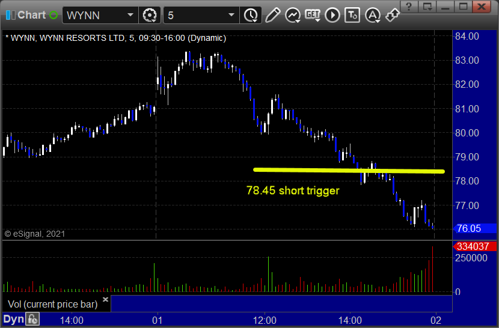This screenshot has height=328, width=499.
Task: Minimize the chart window
Action: [445, 7]
